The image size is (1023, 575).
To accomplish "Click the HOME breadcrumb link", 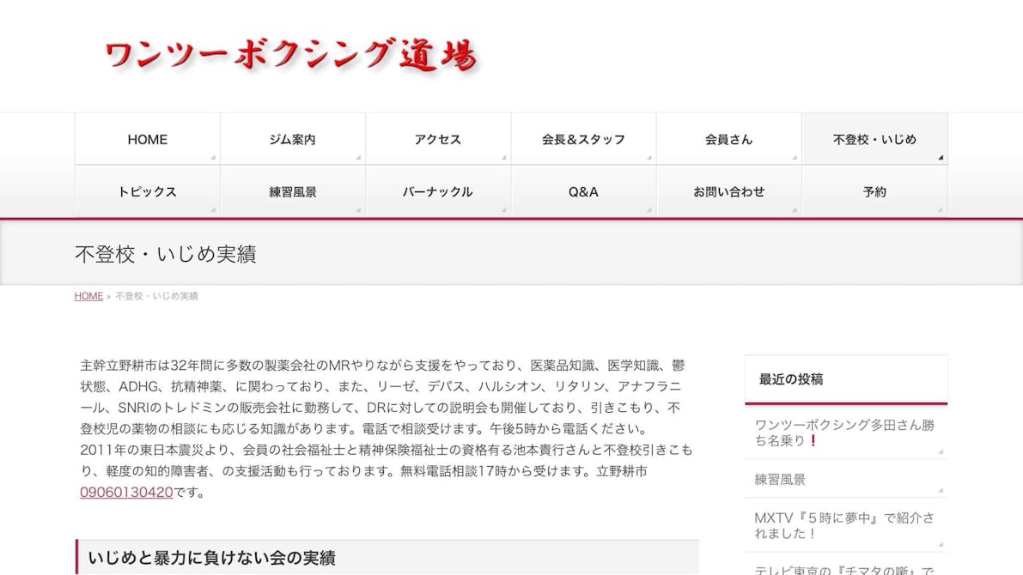I will pyautogui.click(x=88, y=296).
